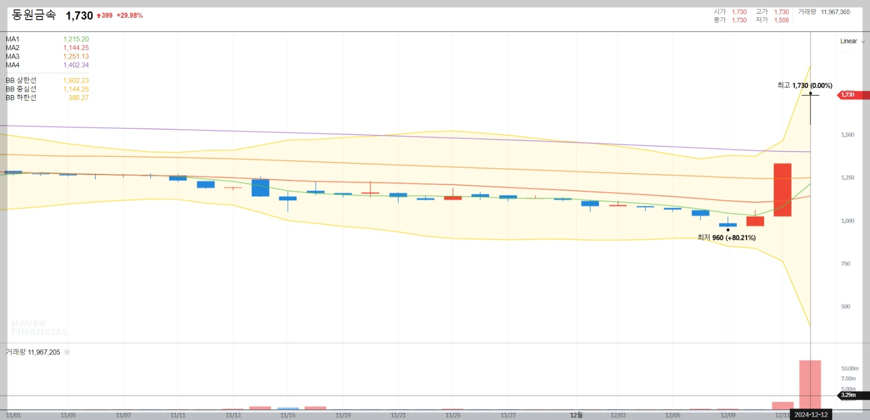Click the BB upper band value 1,902.23
Screen dimensions: 870x420
[x=76, y=80]
